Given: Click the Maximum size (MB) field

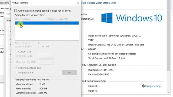Looking at the screenshot, I should point(46,62).
